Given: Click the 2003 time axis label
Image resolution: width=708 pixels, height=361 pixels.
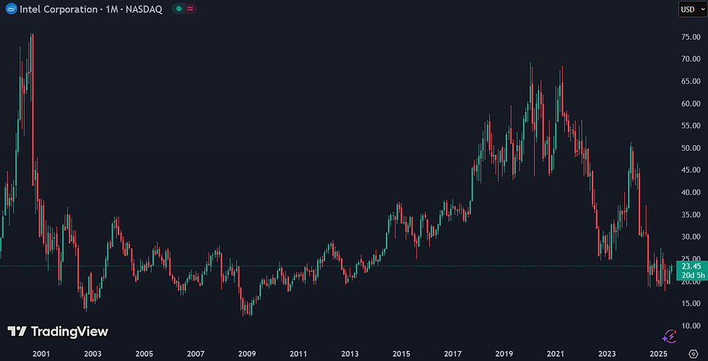Looking at the screenshot, I should point(92,353).
